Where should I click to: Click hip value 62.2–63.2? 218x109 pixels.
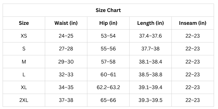[x=108, y=87]
